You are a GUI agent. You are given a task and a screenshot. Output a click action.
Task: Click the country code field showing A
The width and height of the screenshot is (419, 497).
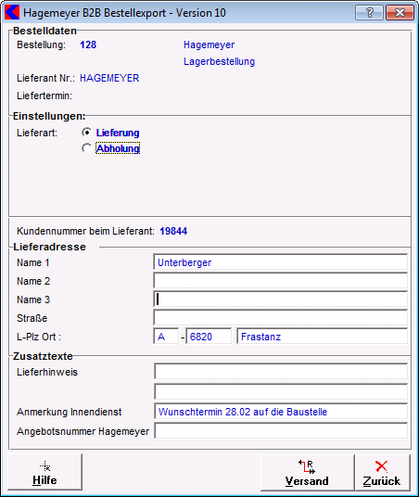(166, 337)
